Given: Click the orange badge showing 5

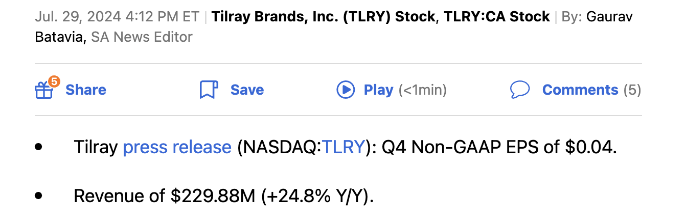Looking at the screenshot, I should (54, 81).
